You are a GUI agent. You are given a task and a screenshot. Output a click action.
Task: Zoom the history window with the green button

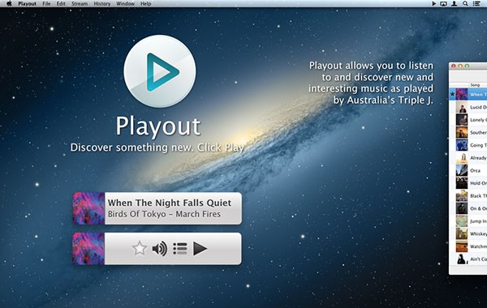click(x=468, y=66)
